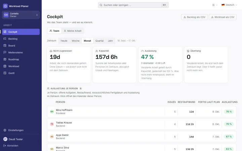Screen dimensions: 242x151
Task: Click the AD avatar for Ayşe Demir
Action: click(52, 137)
